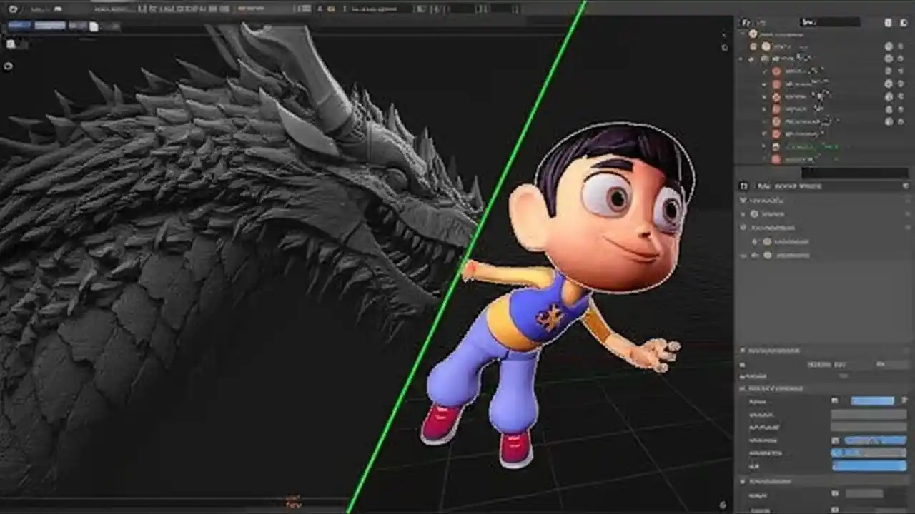915x514 pixels.
Task: Open the outliner filter icon
Action: [903, 22]
